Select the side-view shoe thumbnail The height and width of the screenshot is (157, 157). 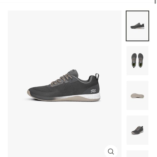point(137,26)
